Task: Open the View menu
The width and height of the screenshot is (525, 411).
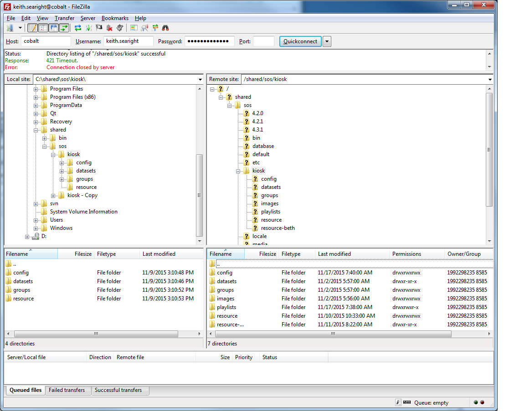Action: [42, 18]
